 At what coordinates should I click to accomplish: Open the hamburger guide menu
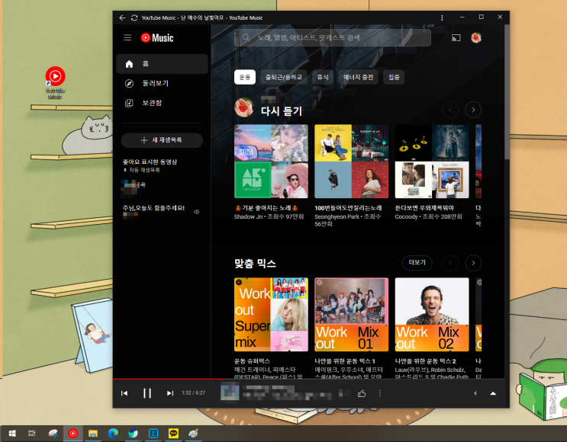(x=127, y=37)
